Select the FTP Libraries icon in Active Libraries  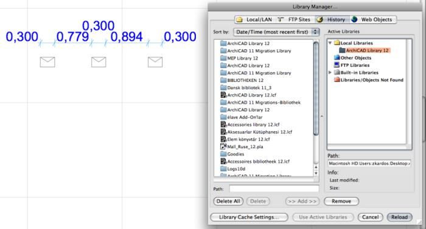pos(337,65)
